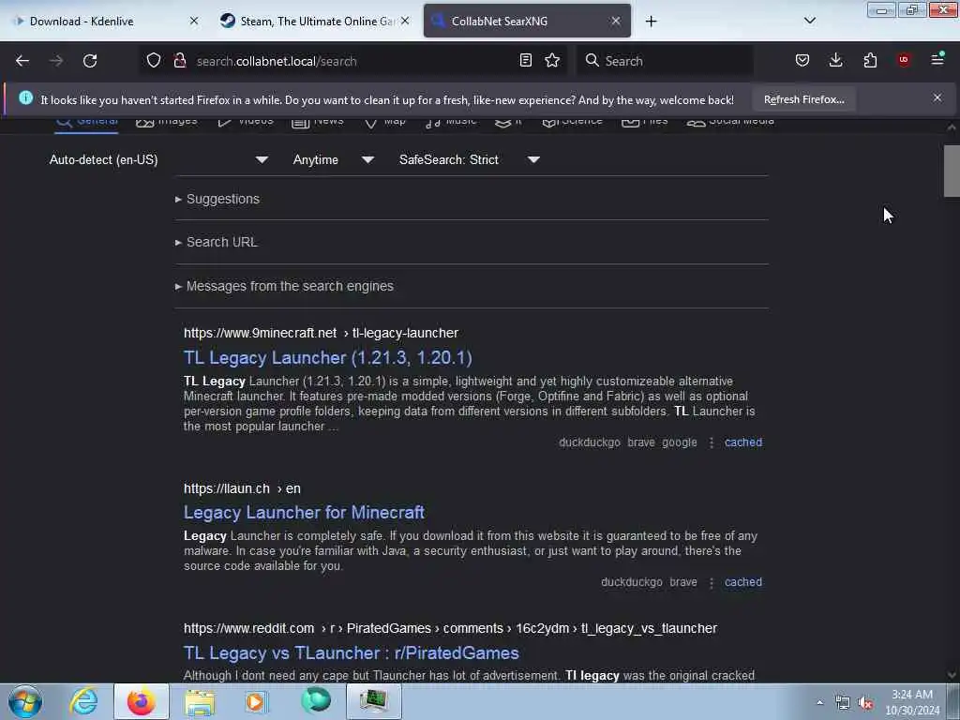Open the Windows Start menu
960x720 pixels.
tap(25, 701)
